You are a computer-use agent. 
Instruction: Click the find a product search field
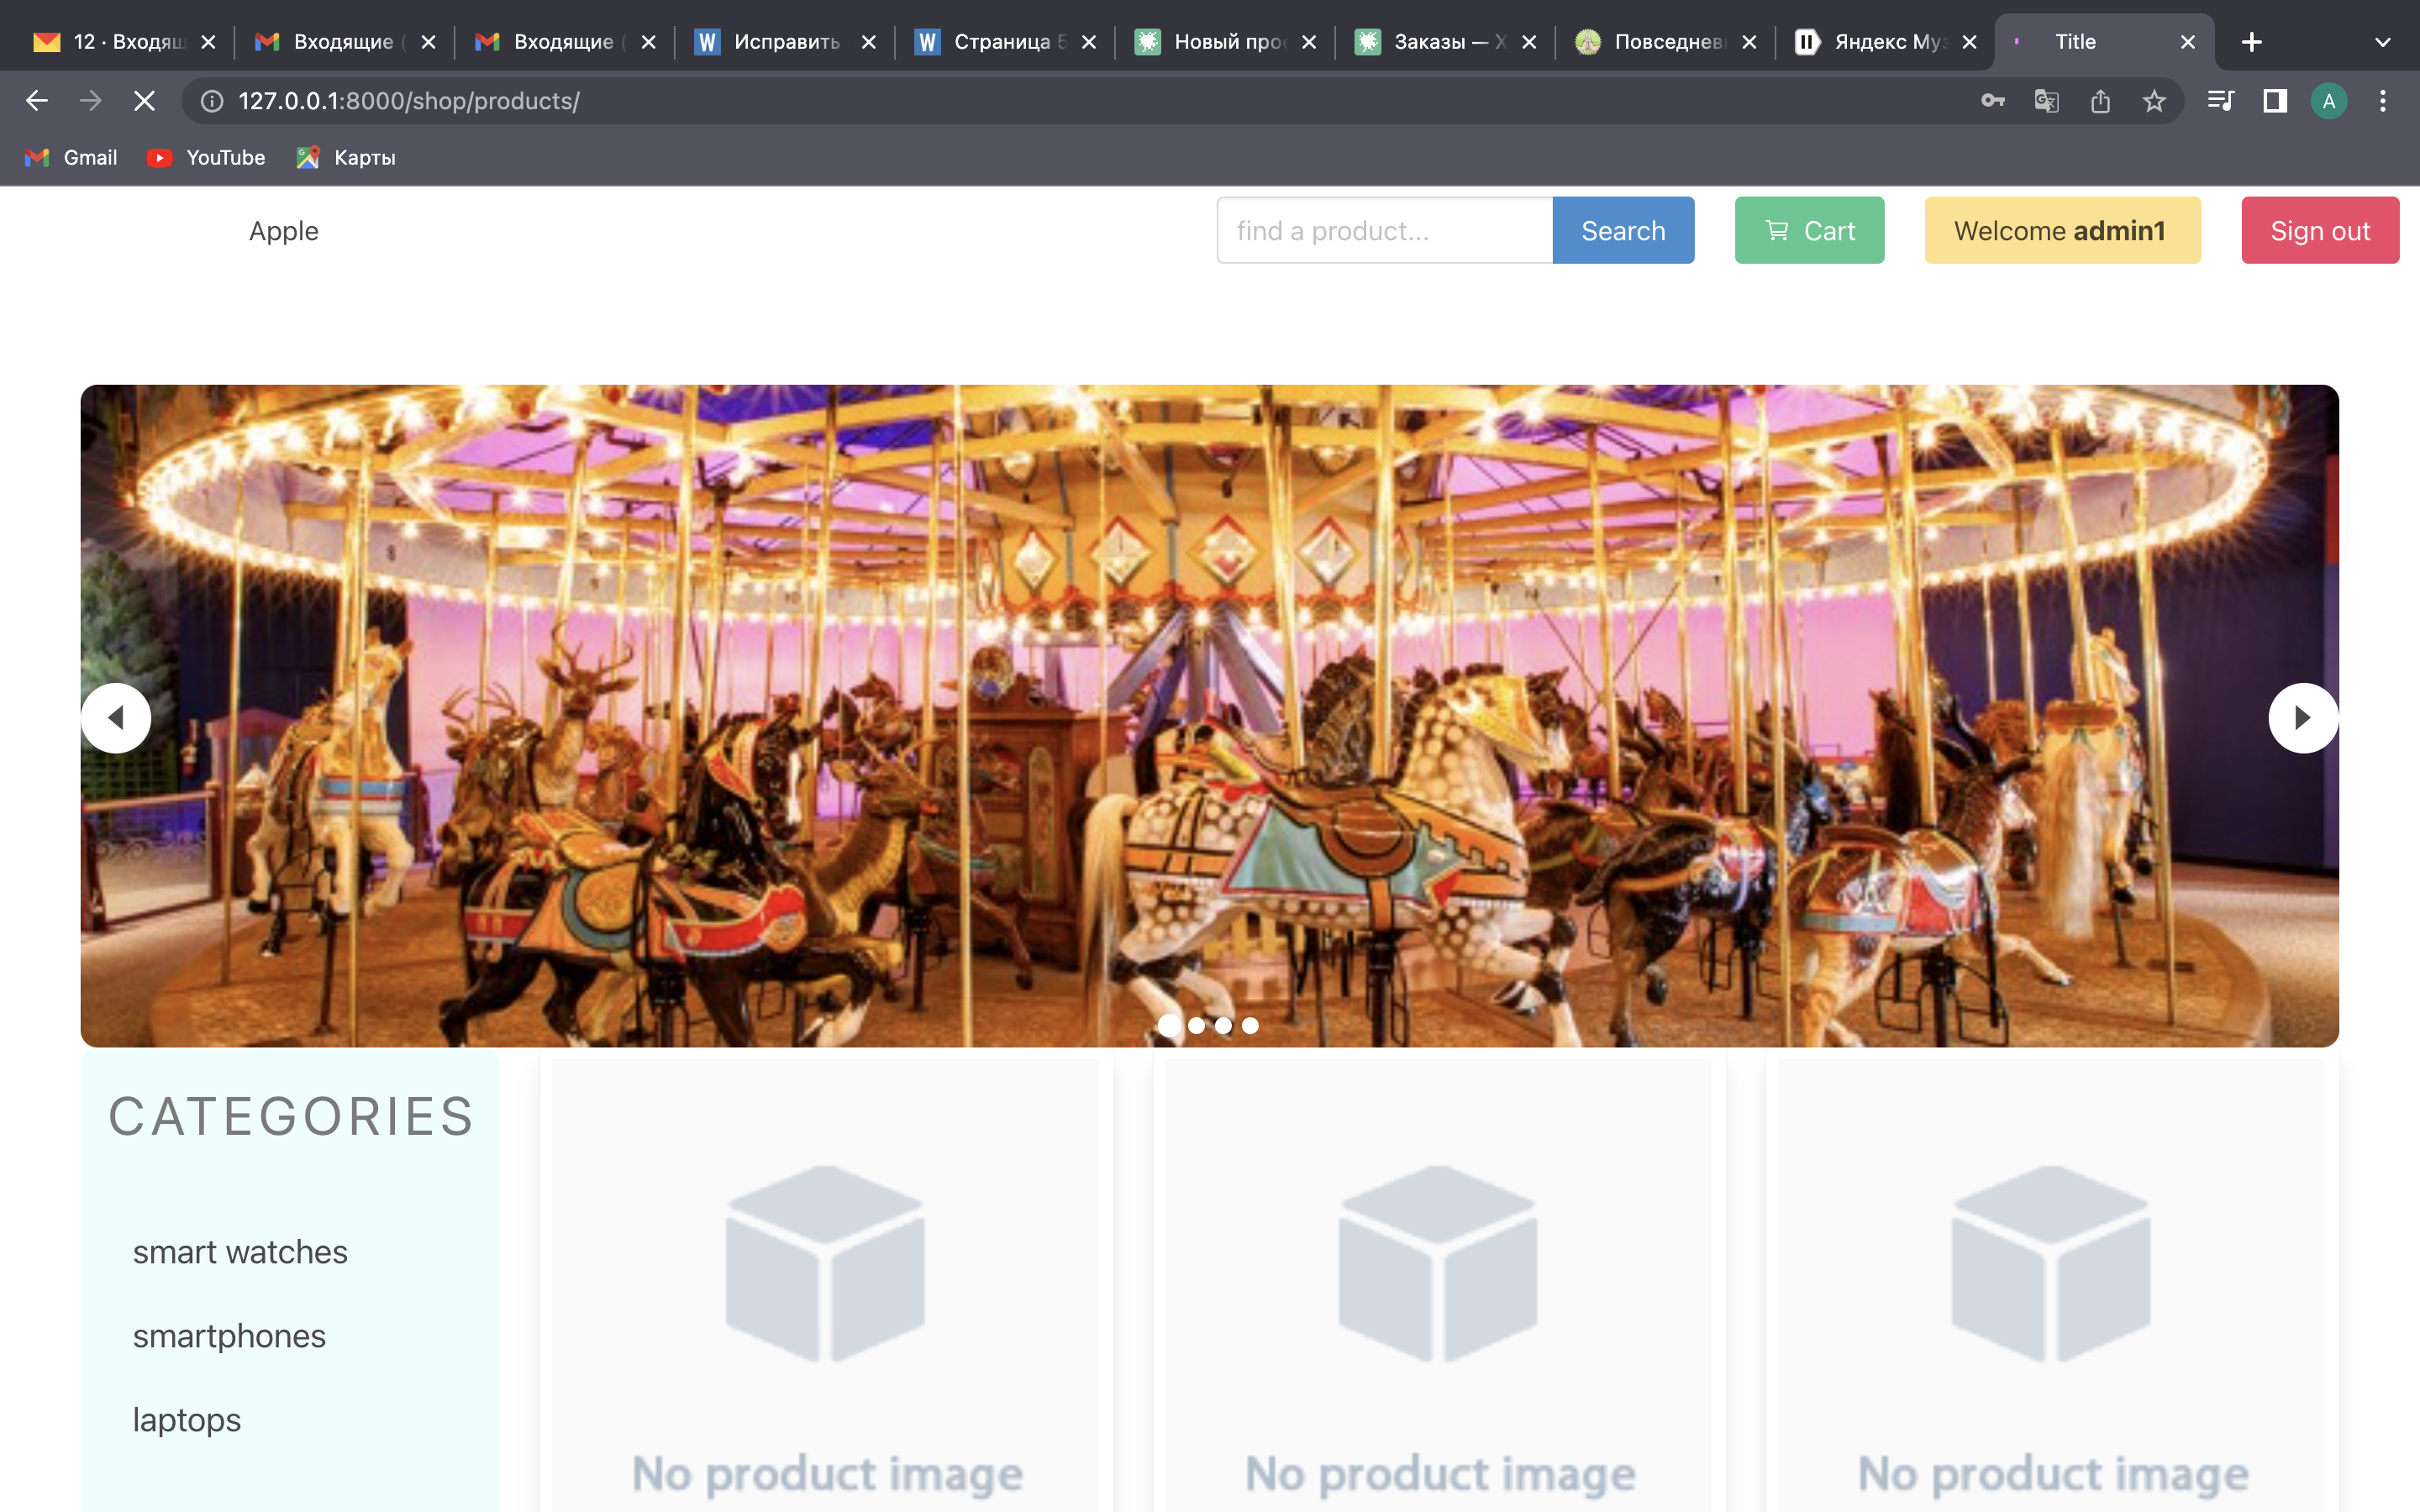(1384, 230)
